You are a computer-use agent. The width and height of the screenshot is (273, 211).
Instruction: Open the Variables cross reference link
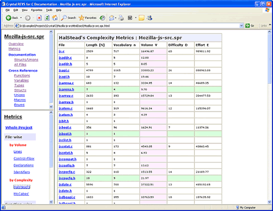point(21,80)
